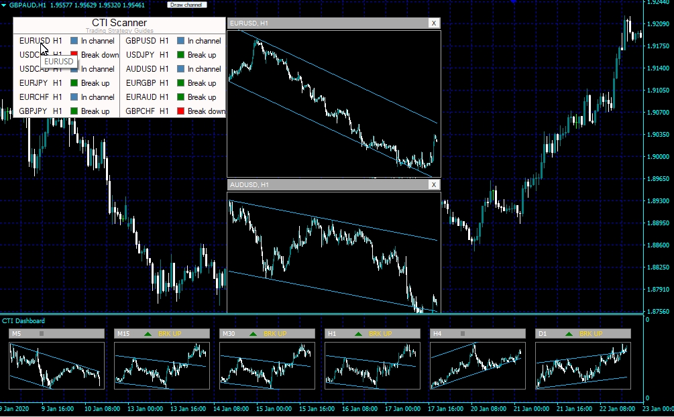Open the M15 channel thumbnail chart
Screen dimensions: 674x417
[162, 365]
